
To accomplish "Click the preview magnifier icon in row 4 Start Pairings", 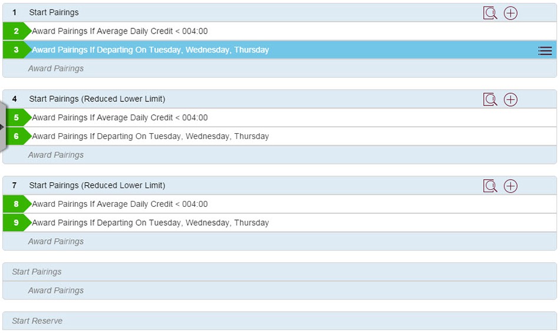I will coord(490,100).
